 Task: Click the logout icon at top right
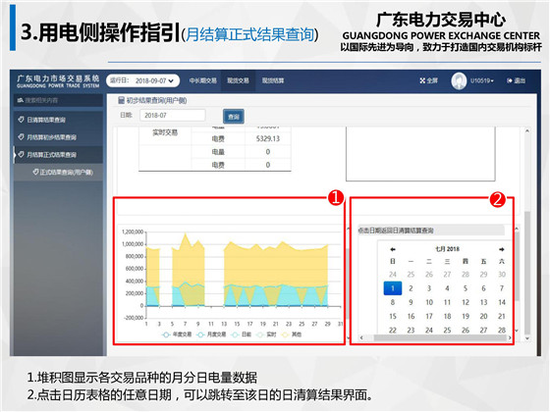click(x=510, y=80)
